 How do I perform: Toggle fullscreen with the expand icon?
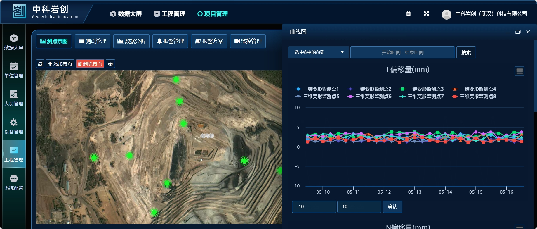pos(426,13)
